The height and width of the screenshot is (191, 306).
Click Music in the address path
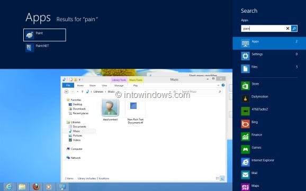pos(111,92)
